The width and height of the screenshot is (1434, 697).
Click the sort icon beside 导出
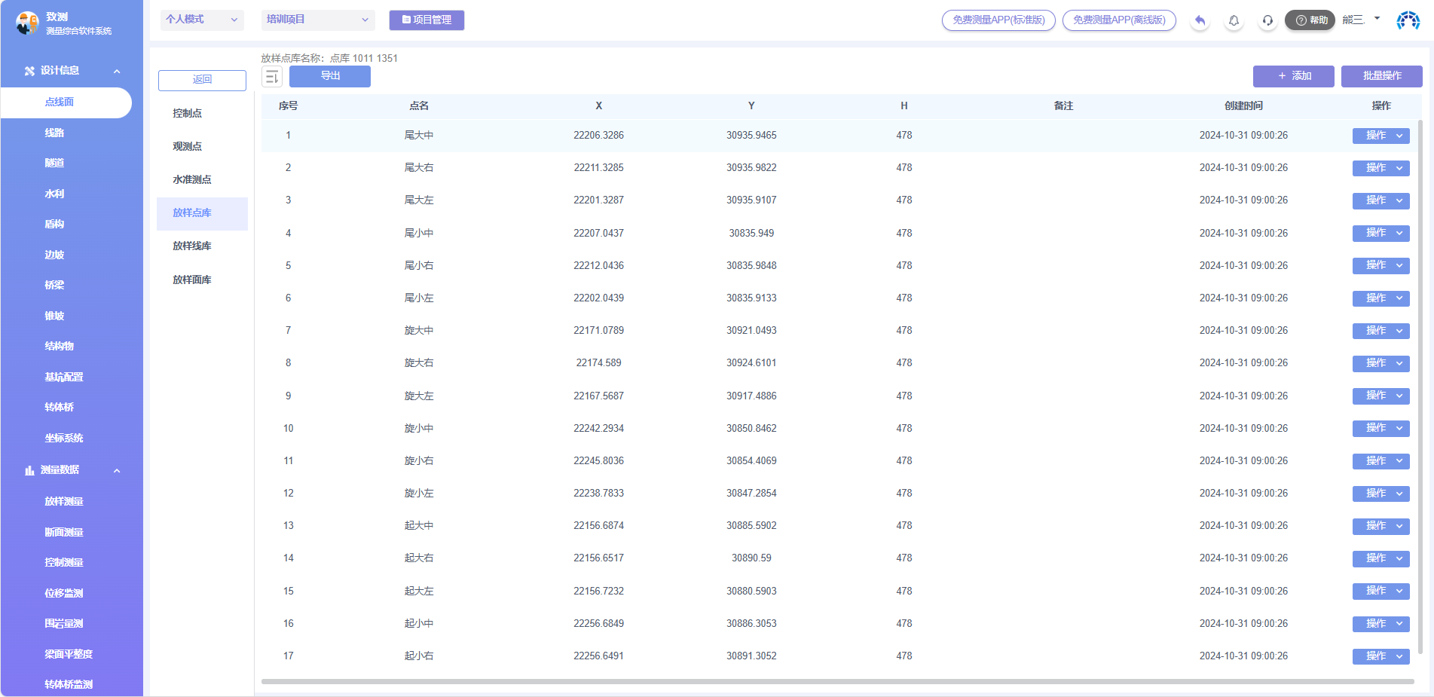pos(272,76)
